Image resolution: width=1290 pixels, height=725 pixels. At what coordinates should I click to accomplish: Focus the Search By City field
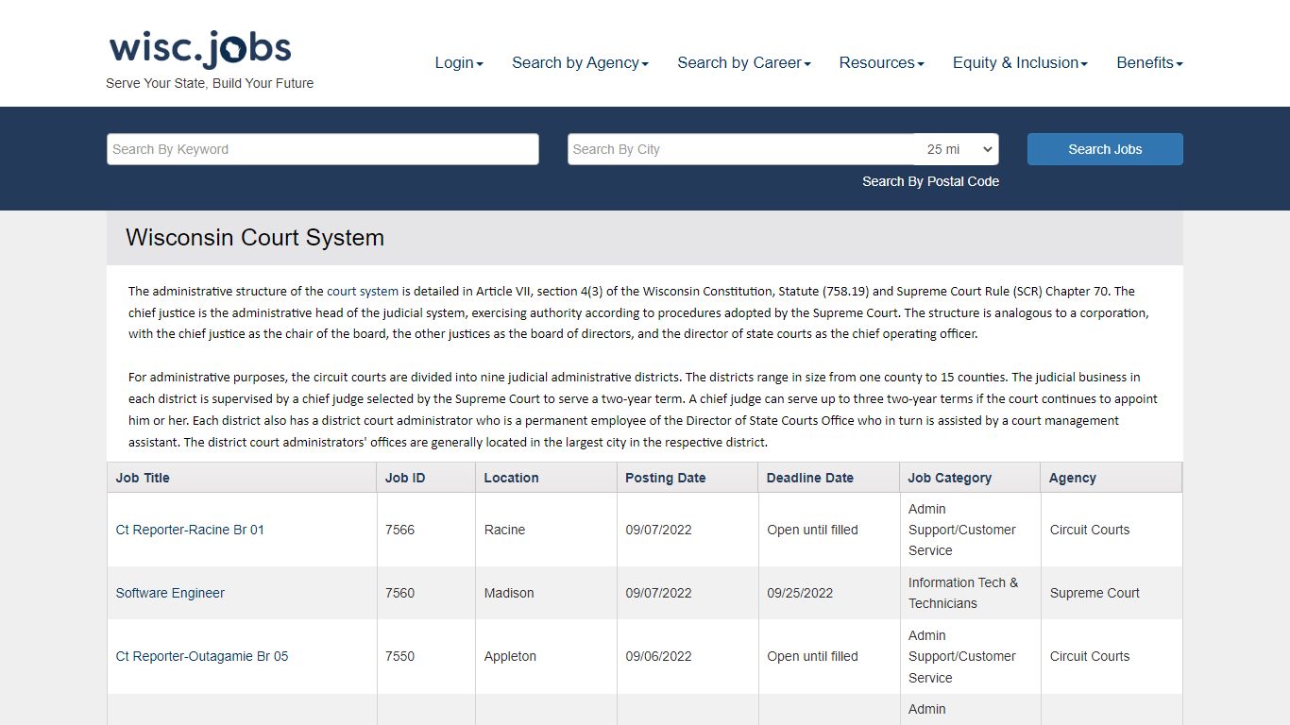click(741, 149)
